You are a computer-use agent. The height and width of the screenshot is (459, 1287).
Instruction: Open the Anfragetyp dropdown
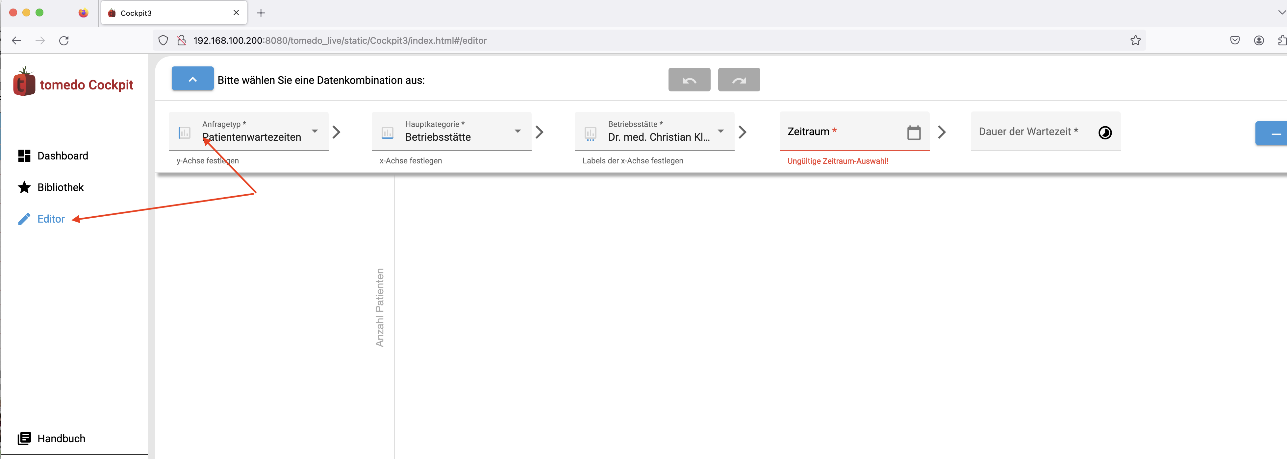pyautogui.click(x=248, y=132)
